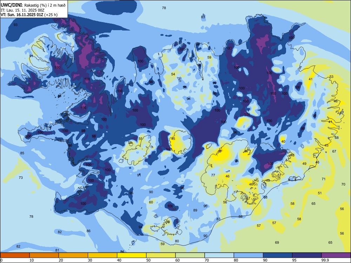Click the 69 humidity value on map
This screenshot has height=263, width=351.
pyautogui.click(x=277, y=243)
